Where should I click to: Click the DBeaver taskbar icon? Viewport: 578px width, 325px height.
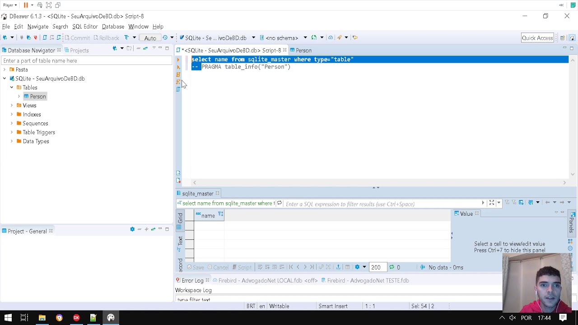[111, 318]
